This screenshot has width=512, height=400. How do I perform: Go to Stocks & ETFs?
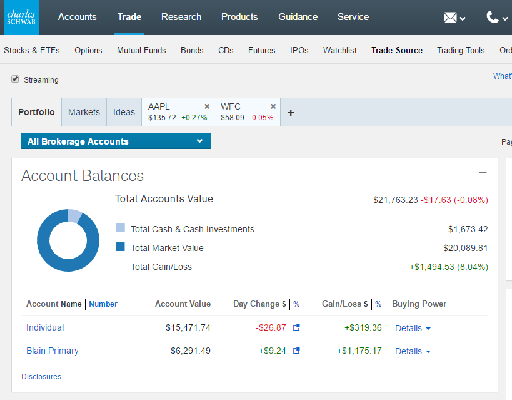[x=32, y=50]
